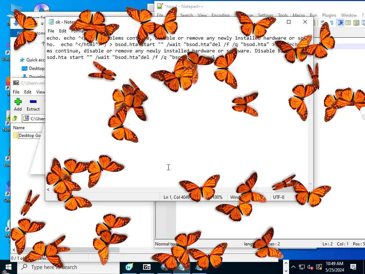
Task: Open the 7-Zip Edit menu
Action: point(28,92)
